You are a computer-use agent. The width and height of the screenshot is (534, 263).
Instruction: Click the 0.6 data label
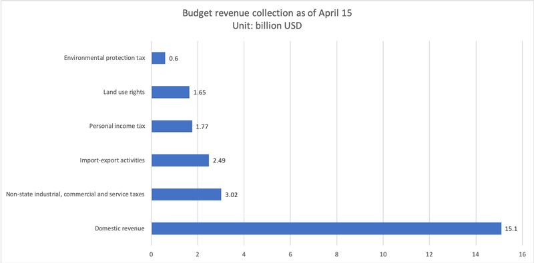[174, 59]
